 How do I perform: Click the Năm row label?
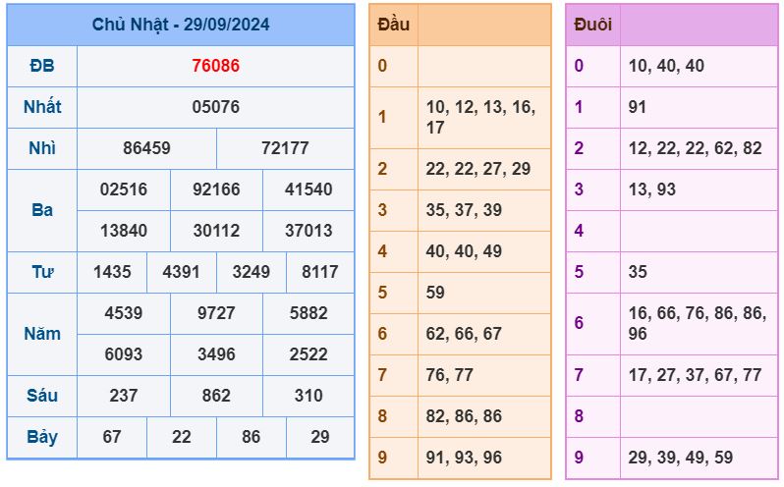[x=42, y=334]
